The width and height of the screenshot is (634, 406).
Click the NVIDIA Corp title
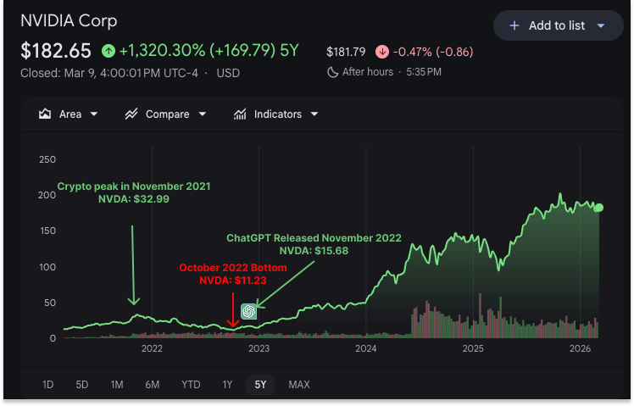[x=69, y=20]
